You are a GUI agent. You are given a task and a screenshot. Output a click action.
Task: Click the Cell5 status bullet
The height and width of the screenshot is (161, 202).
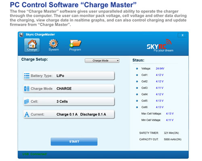click(137, 101)
